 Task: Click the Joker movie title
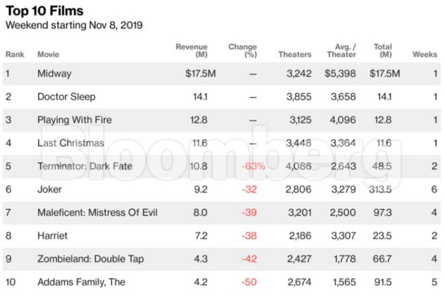(x=49, y=189)
